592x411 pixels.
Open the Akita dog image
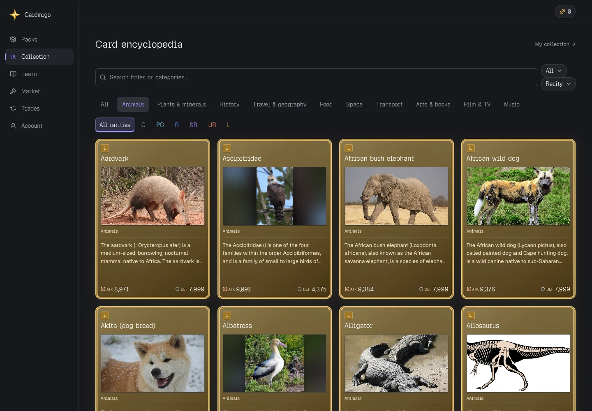pos(153,363)
